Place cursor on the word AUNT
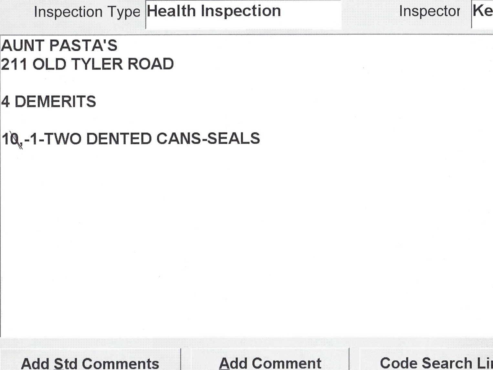The height and width of the screenshot is (370, 493). (23, 46)
